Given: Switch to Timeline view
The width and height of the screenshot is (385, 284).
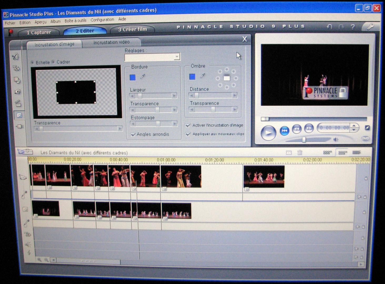Looking at the screenshot, I should [x=342, y=153].
